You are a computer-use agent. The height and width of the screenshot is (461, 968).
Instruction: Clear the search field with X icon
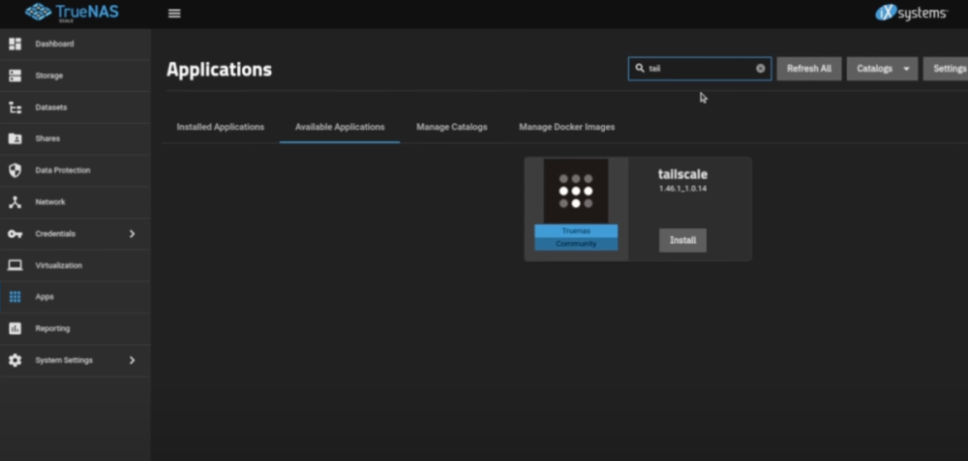(x=760, y=69)
